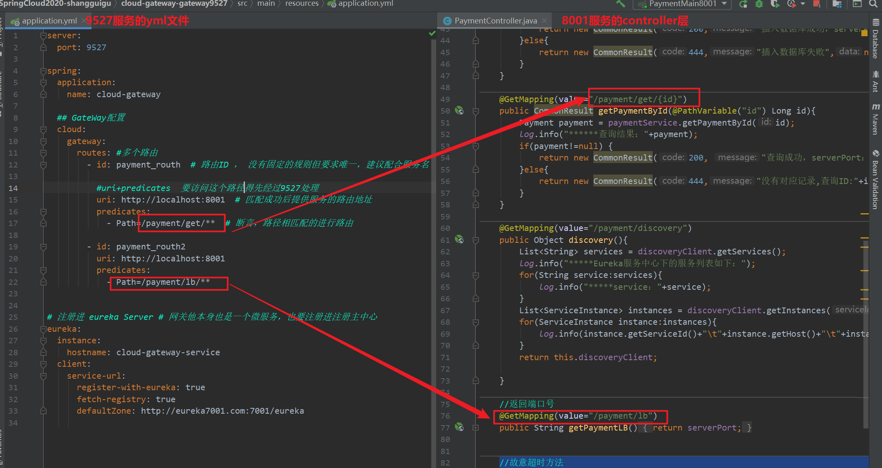Collapse the cloud block at line 9
882x468 pixels.
click(43, 129)
